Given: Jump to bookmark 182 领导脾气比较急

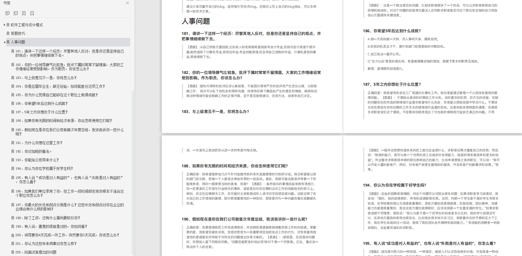Looking at the screenshot, I should click(70, 67).
